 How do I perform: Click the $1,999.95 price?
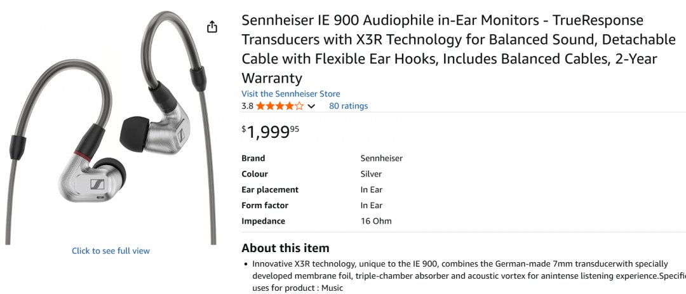click(x=270, y=132)
